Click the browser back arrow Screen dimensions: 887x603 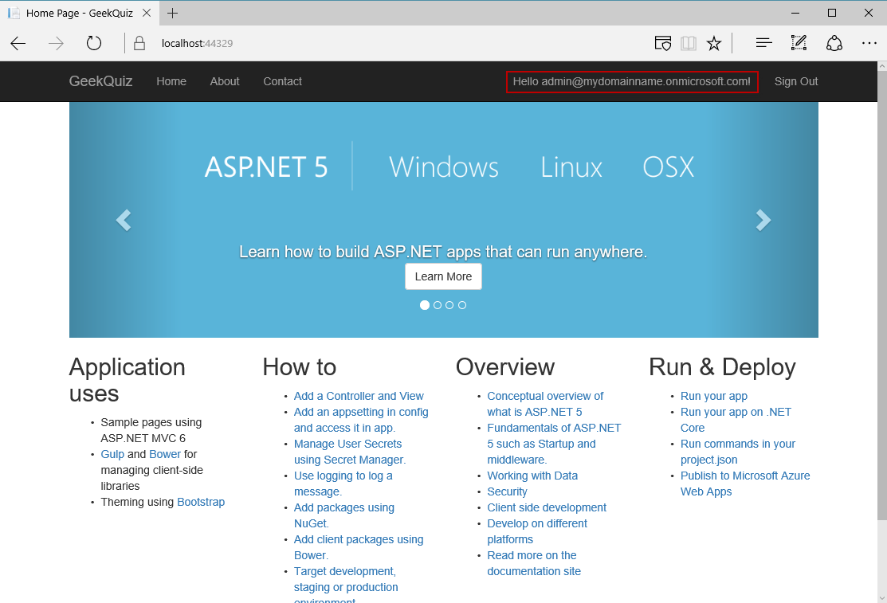(x=18, y=44)
